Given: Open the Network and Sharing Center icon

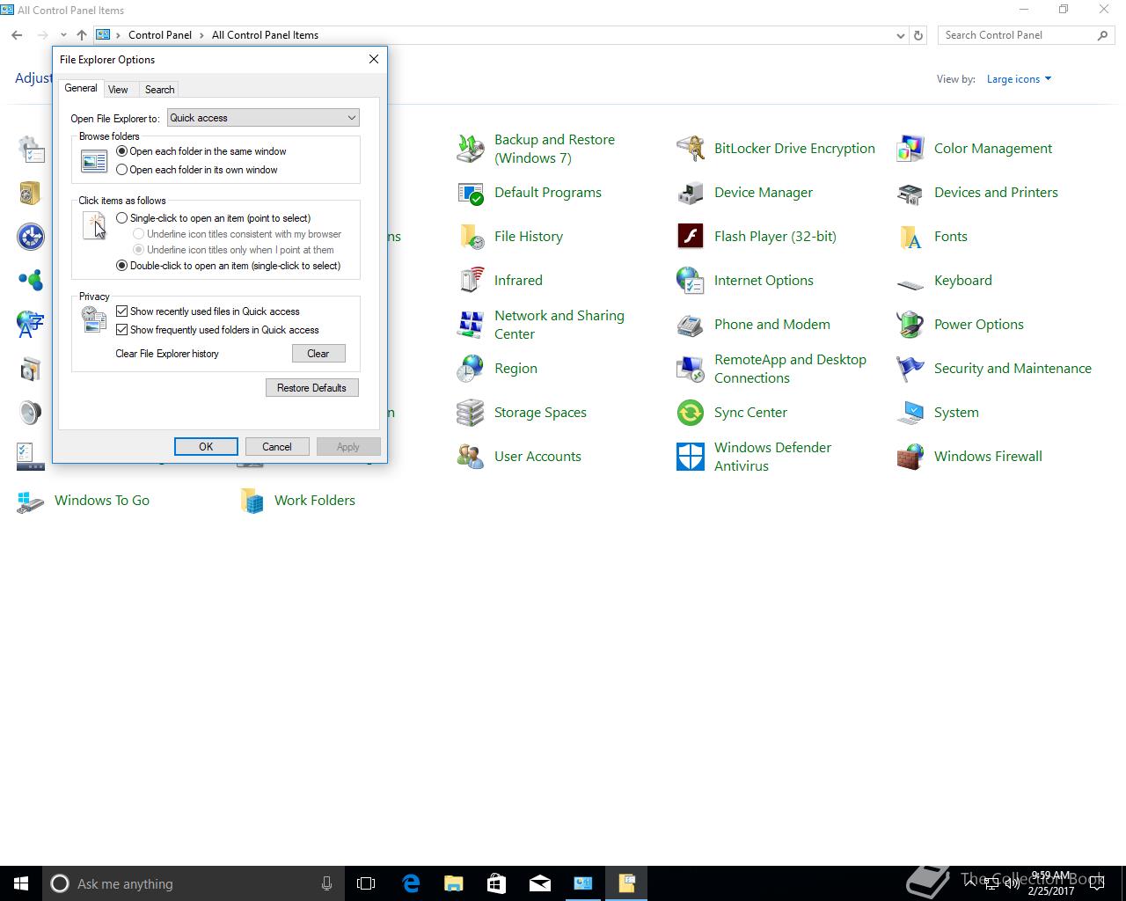Looking at the screenshot, I should click(x=471, y=325).
